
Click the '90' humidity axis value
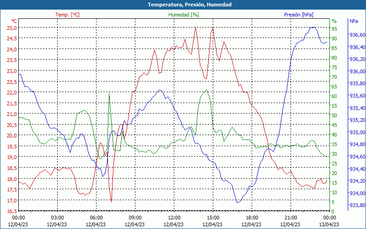point(334,38)
